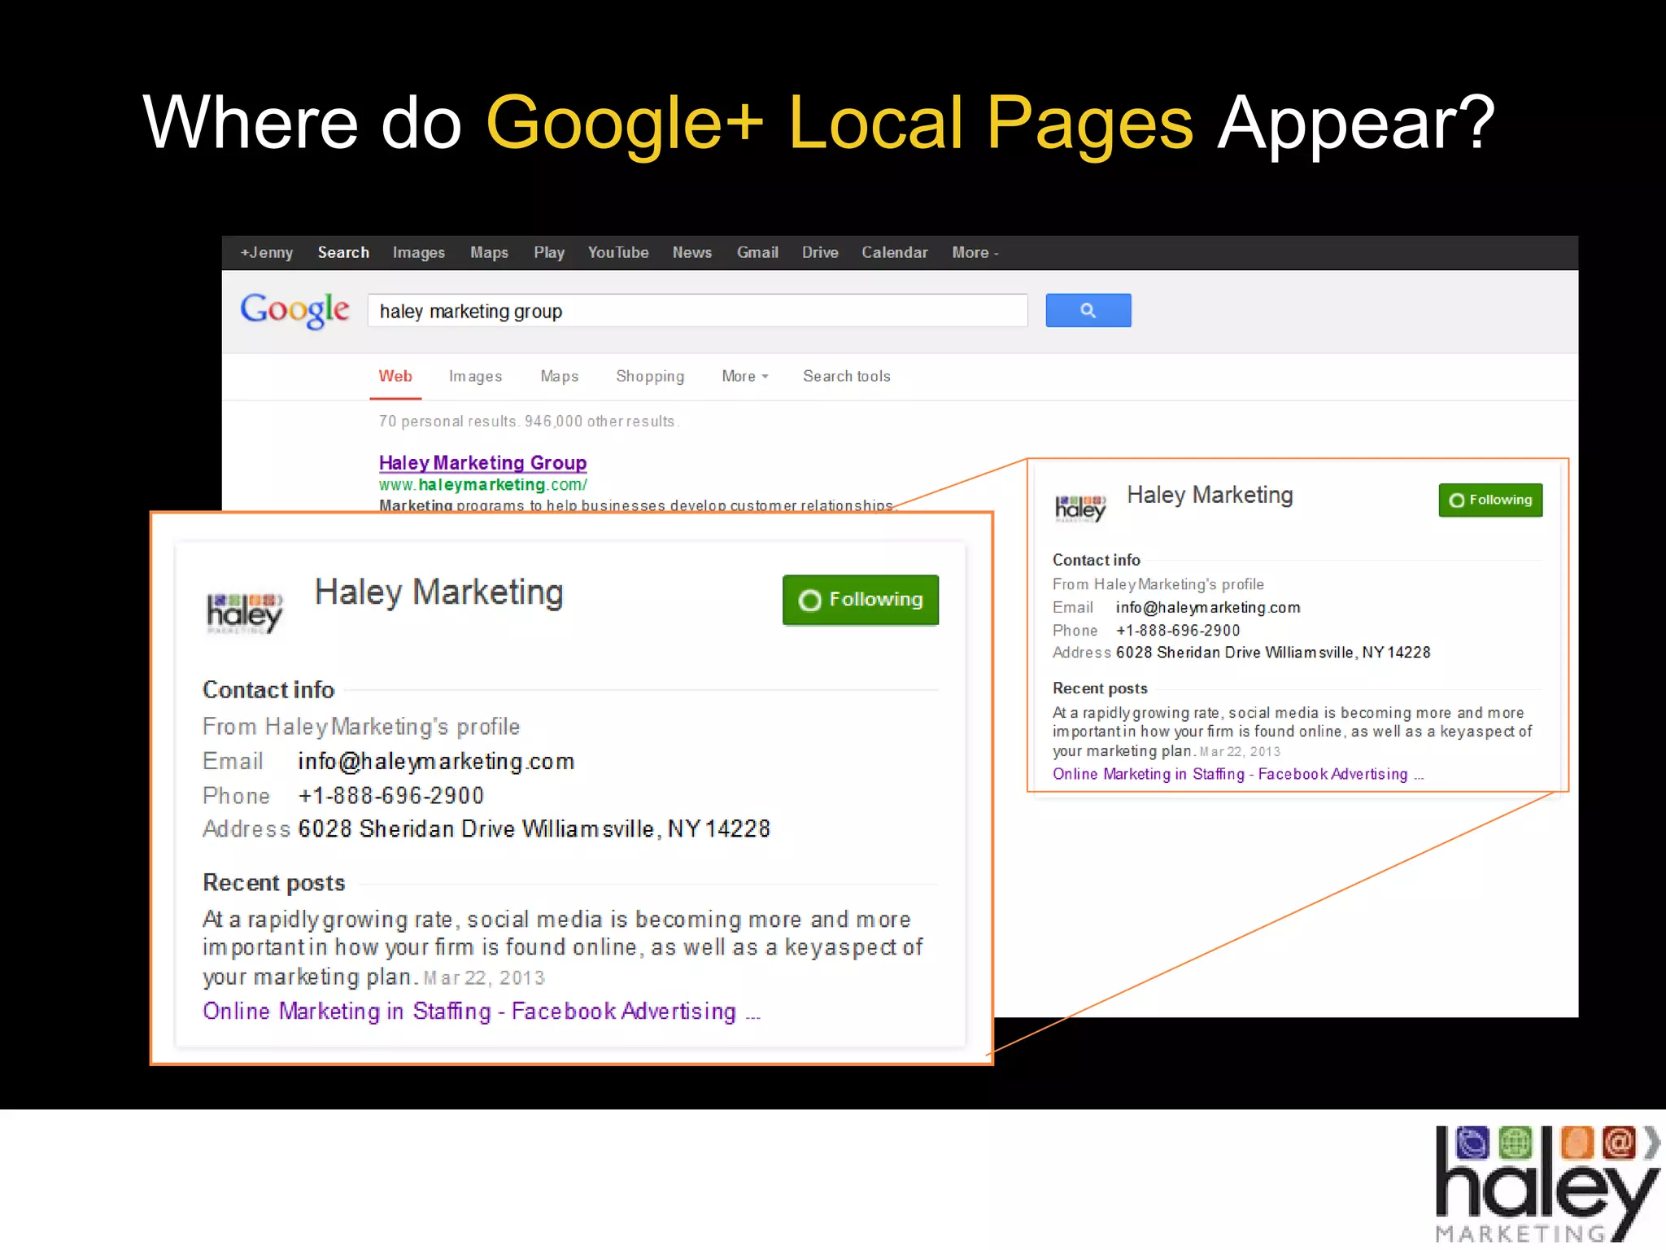Open Calendar in the top bar

tap(895, 252)
